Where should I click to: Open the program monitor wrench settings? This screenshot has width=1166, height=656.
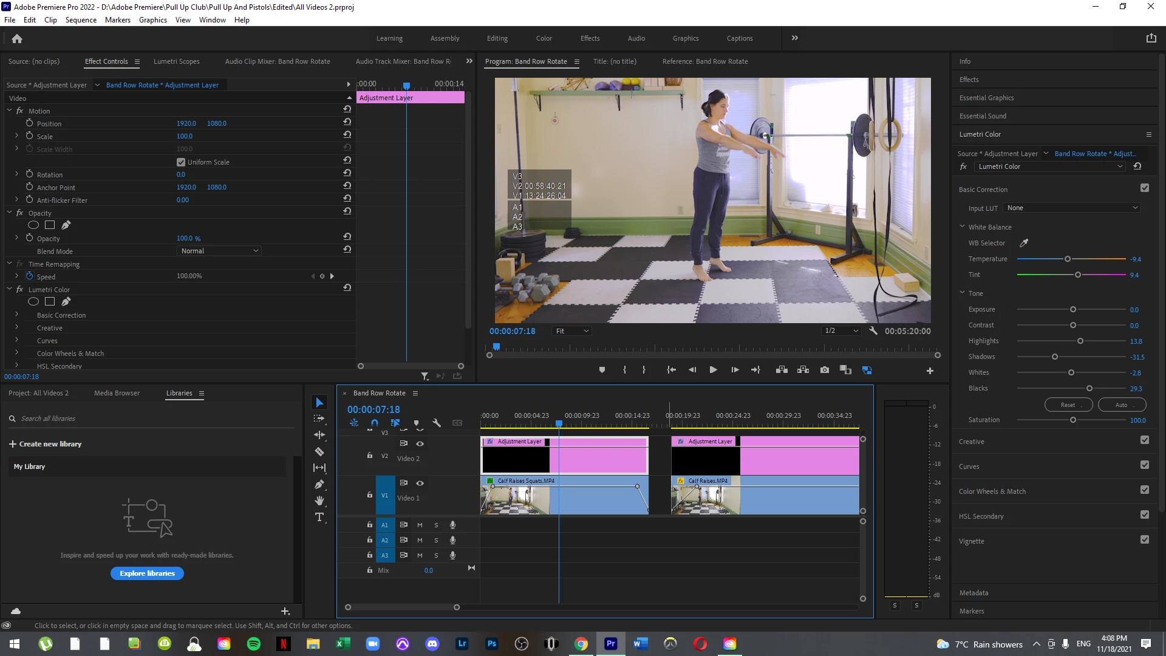click(x=873, y=331)
